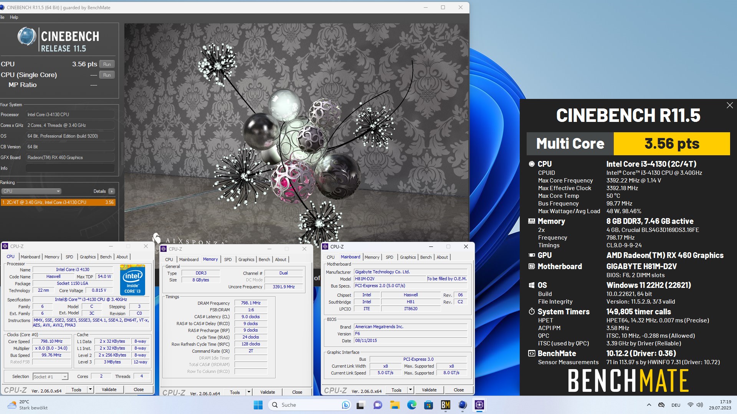Viewport: 737px width, 414px height.
Task: Click Validate in right CPU-Z Mainboard window
Action: (429, 390)
